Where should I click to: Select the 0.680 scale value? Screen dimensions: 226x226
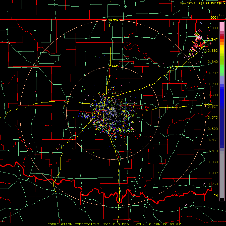[x=213, y=95]
